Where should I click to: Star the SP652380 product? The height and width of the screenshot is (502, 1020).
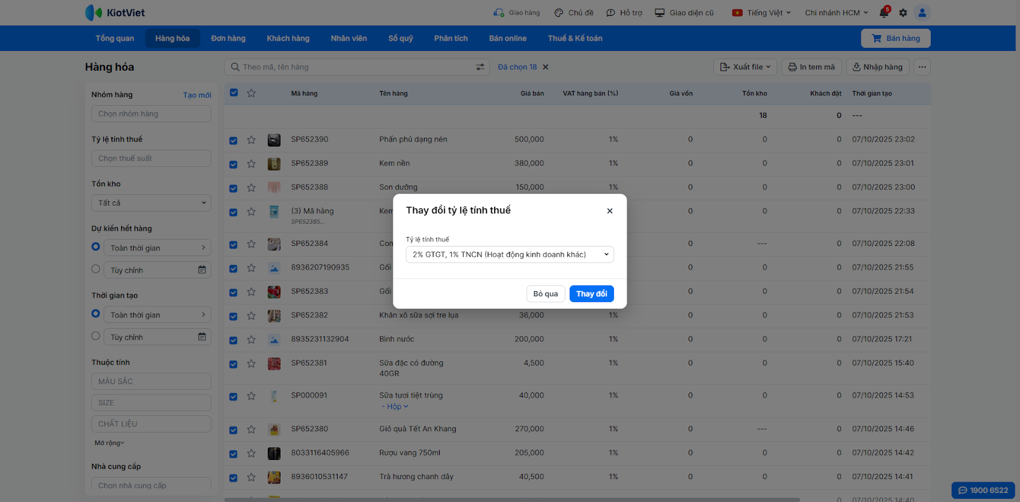(251, 429)
